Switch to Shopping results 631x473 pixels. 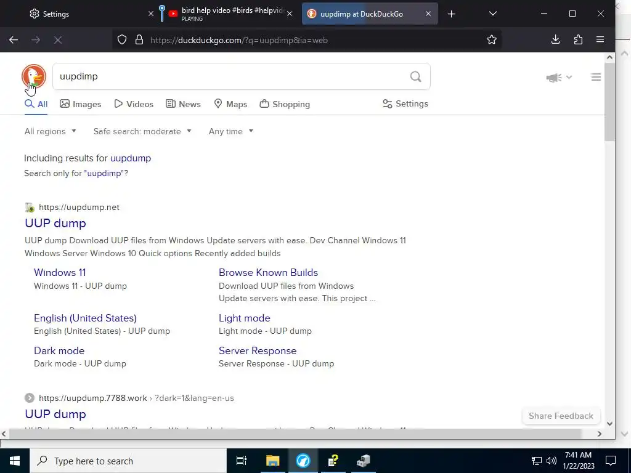coord(285,104)
